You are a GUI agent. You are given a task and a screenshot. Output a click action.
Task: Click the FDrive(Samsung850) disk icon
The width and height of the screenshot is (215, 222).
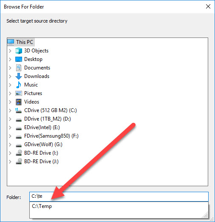19,137
